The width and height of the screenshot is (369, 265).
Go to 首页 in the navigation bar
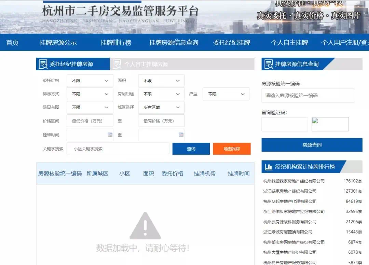12,43
